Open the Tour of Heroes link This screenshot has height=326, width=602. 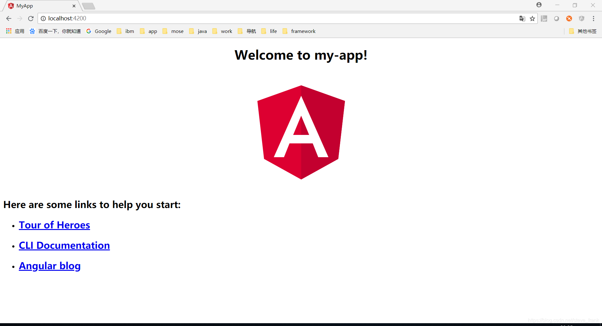(55, 225)
